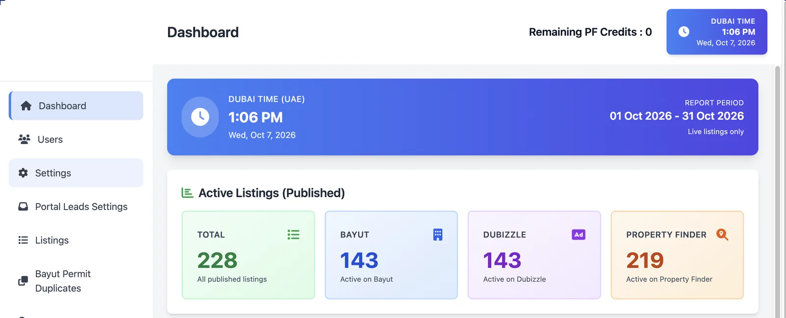This screenshot has width=786, height=318.
Task: Click the duplicate icon beside Bayut Permit Duplicates
Action: 23,281
